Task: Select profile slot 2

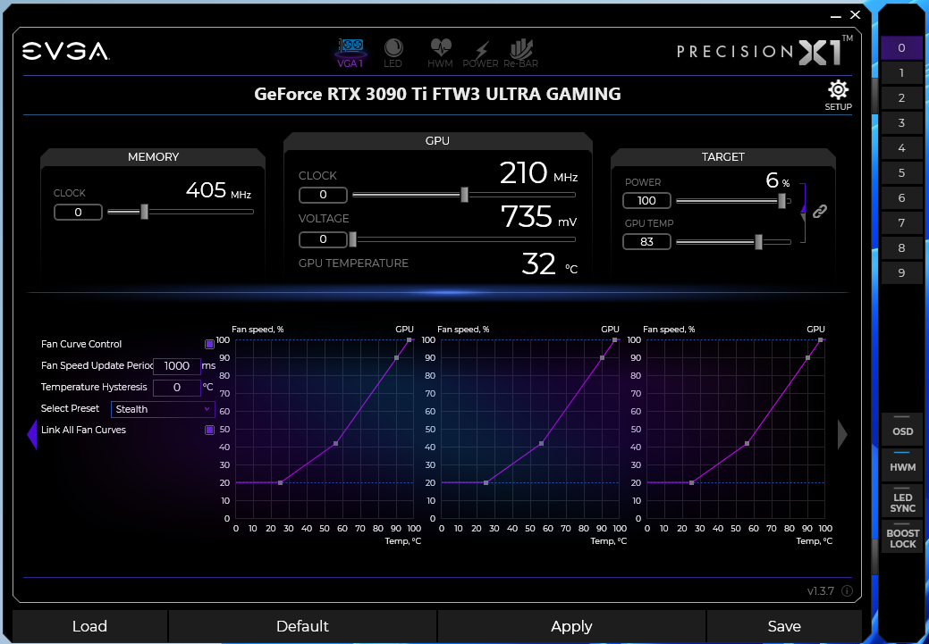Action: click(x=901, y=97)
